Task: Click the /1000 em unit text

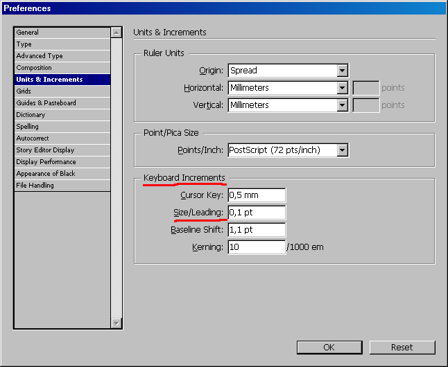Action: point(305,247)
